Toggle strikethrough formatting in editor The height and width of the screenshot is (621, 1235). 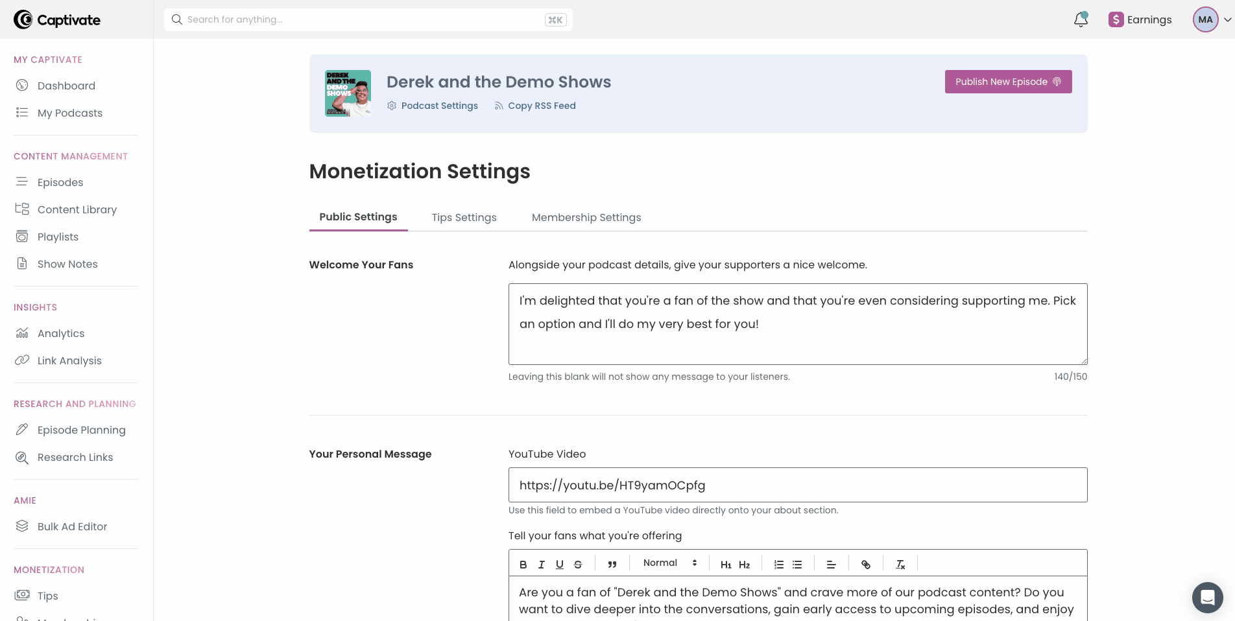tap(578, 565)
